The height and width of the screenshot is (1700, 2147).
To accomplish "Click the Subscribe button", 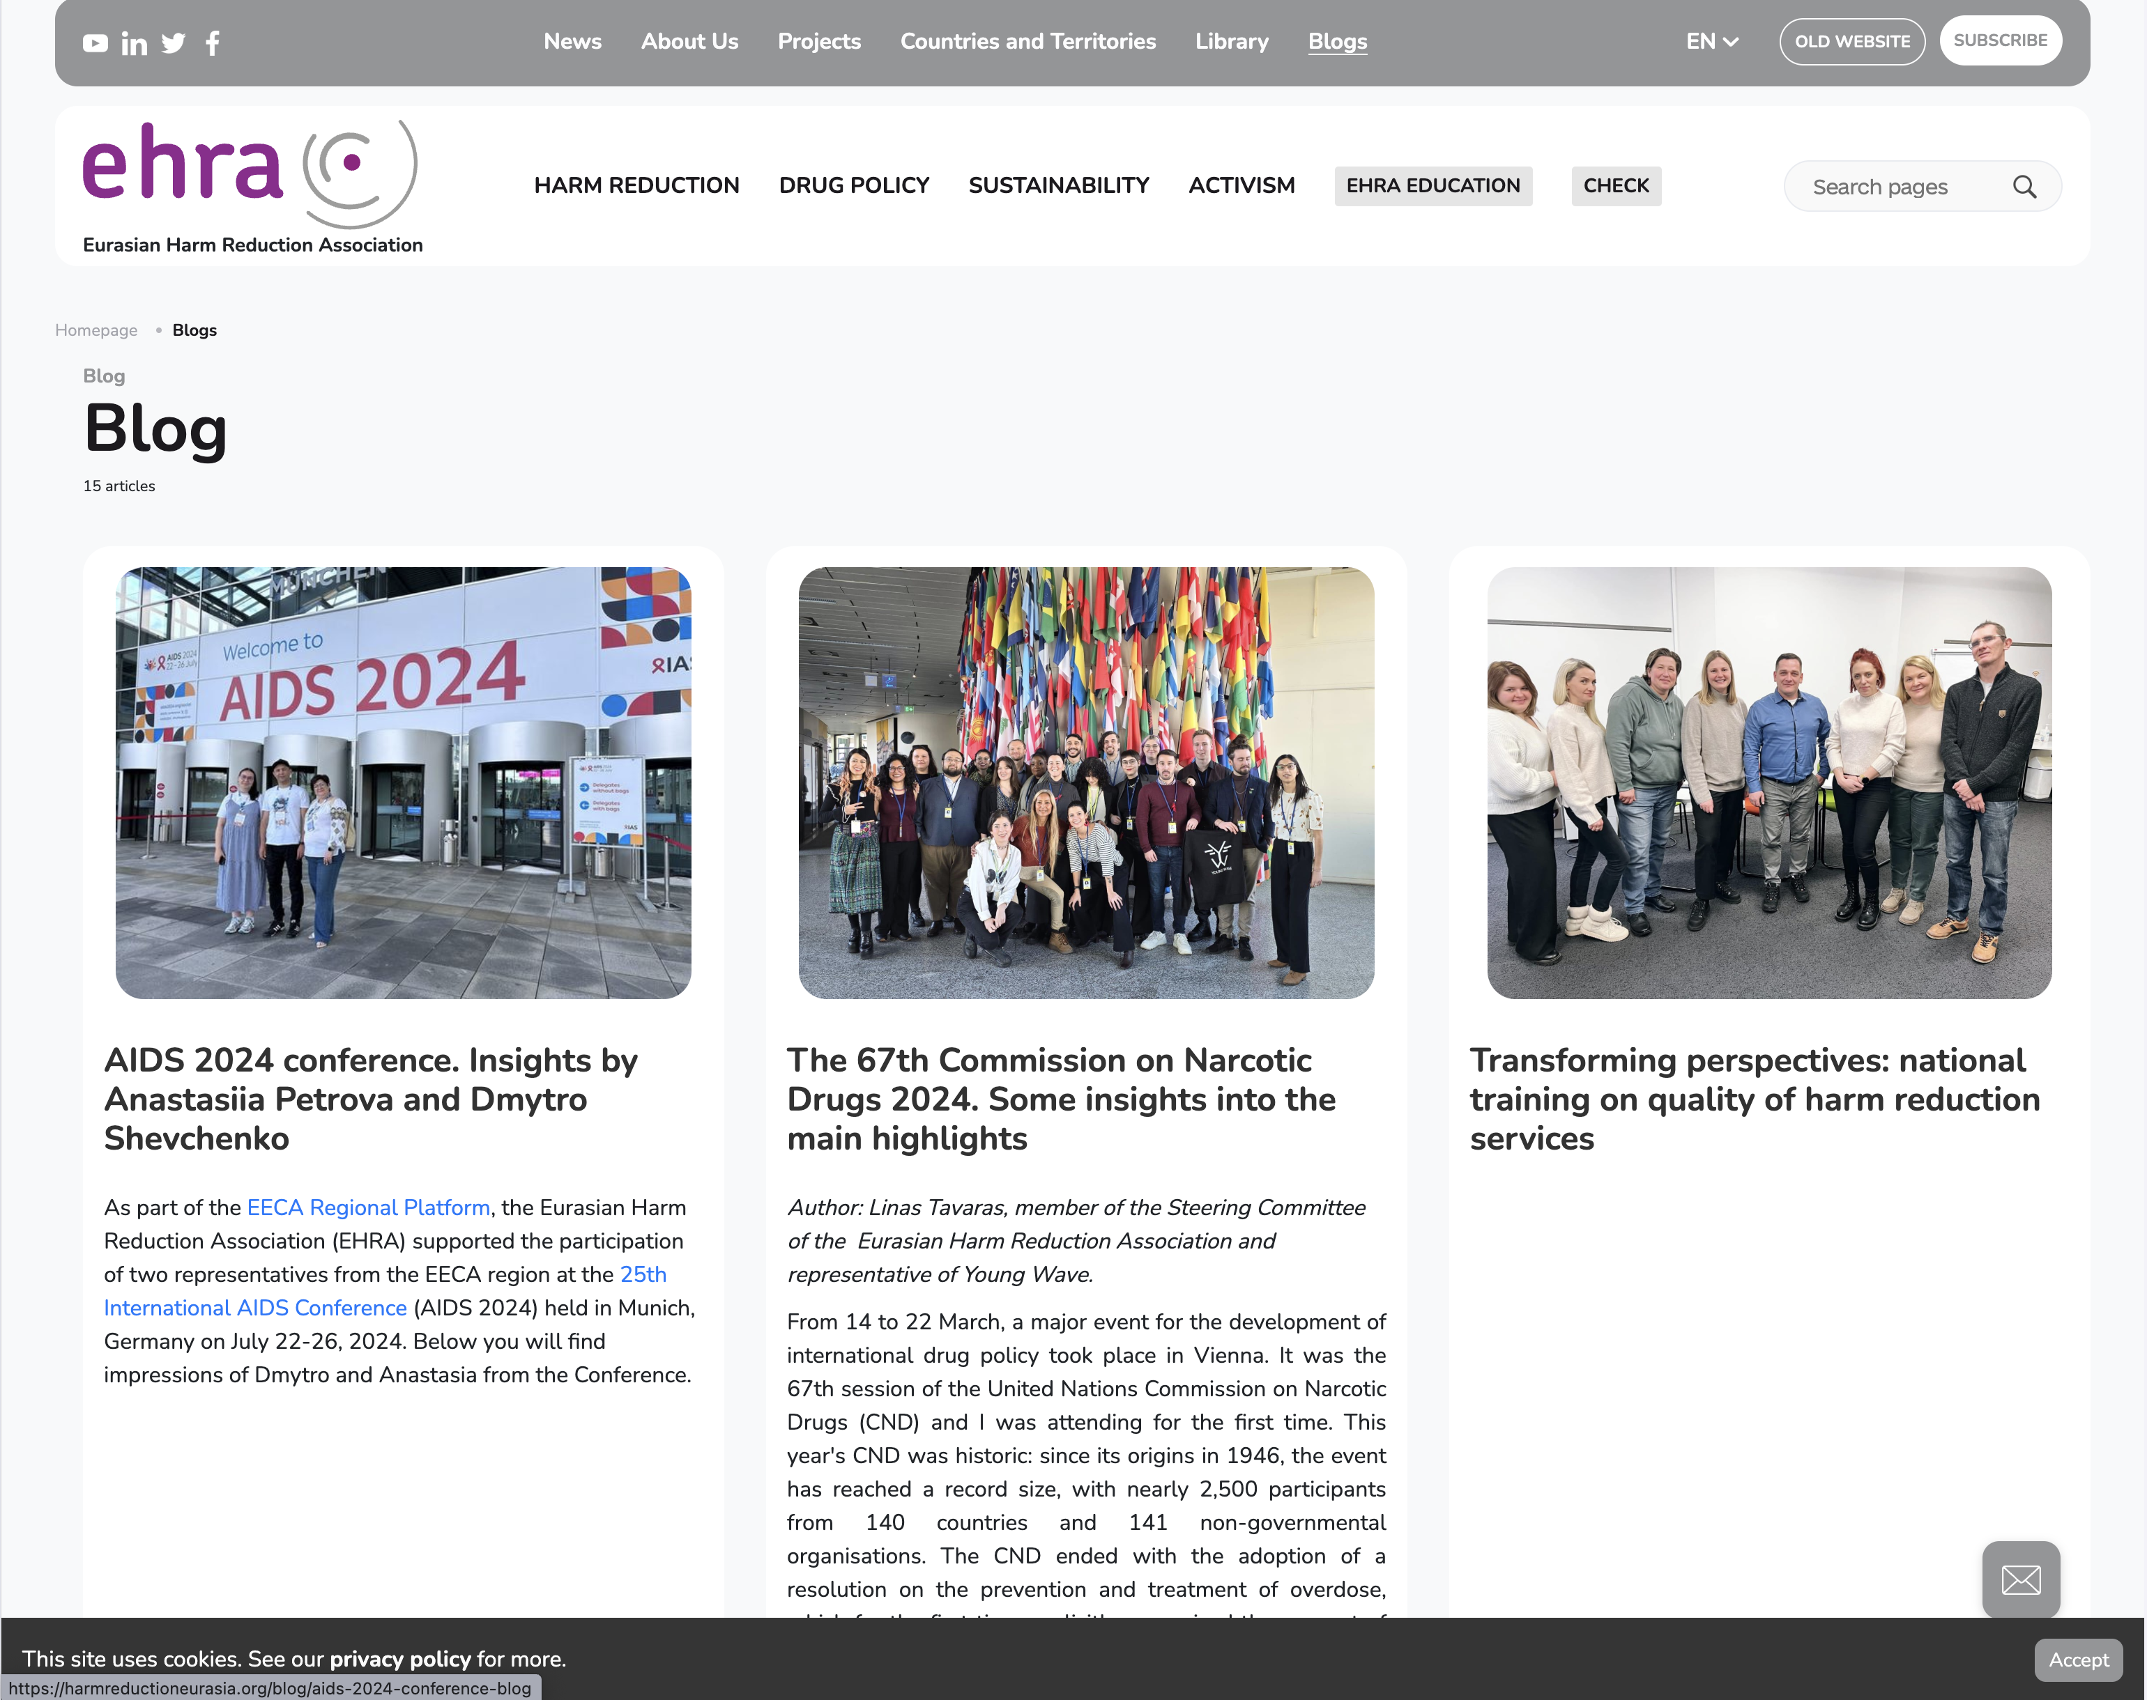I will point(2000,41).
